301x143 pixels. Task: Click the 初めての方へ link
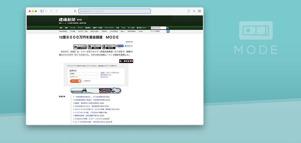pos(105,77)
